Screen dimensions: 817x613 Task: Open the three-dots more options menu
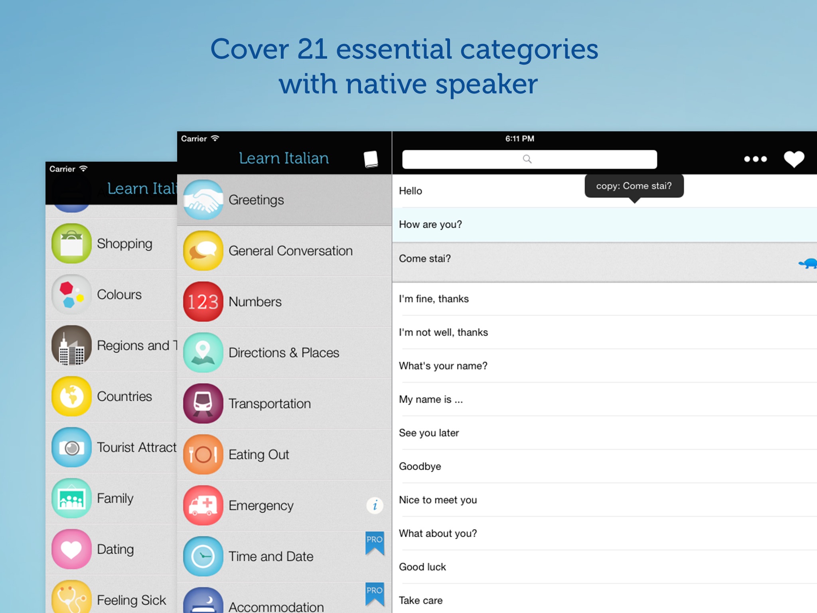pyautogui.click(x=755, y=159)
